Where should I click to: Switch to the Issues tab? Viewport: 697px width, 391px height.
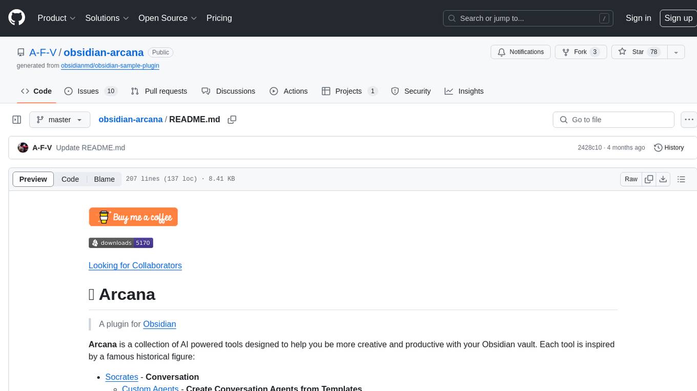pos(91,91)
